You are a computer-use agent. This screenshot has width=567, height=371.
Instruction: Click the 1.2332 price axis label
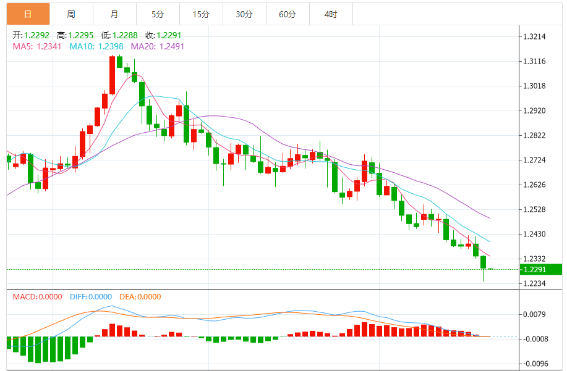(x=534, y=259)
